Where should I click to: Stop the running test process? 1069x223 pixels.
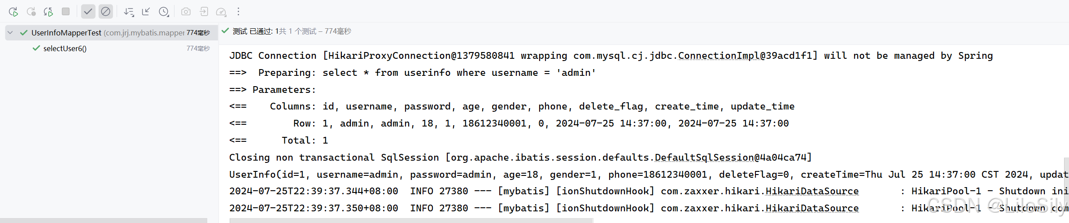[x=65, y=12]
